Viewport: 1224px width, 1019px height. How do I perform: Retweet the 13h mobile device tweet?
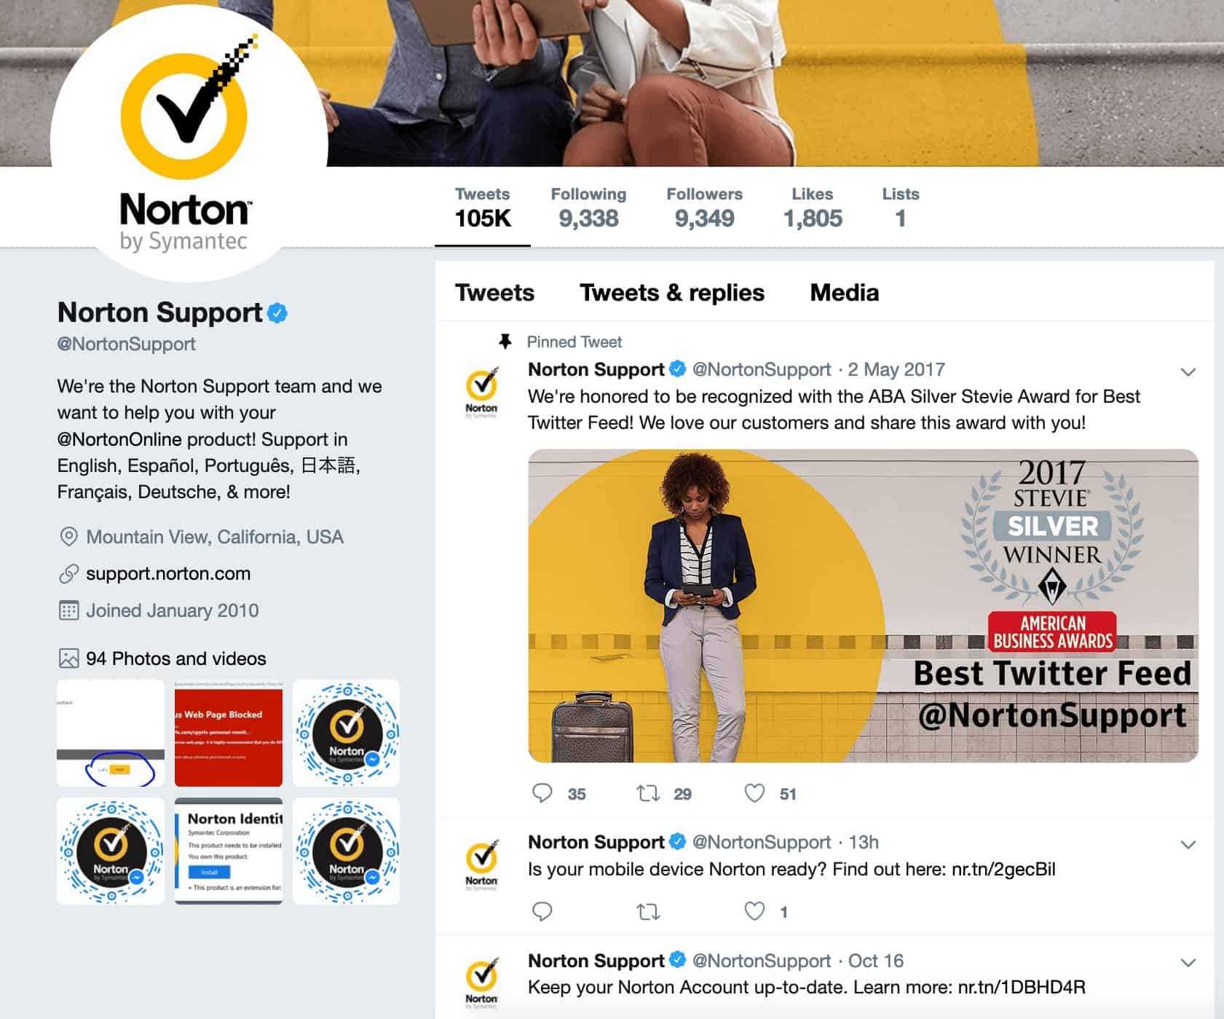648,911
